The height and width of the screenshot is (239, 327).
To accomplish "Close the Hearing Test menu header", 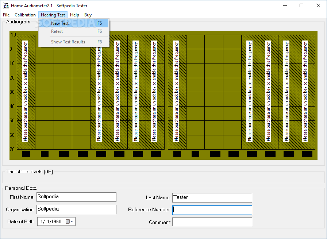I will (53, 15).
